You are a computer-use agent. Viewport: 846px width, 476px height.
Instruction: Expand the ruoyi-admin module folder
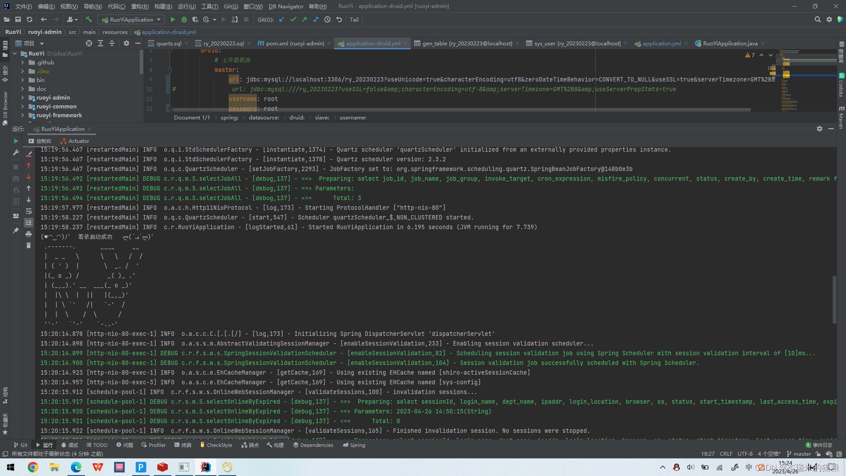pos(22,98)
